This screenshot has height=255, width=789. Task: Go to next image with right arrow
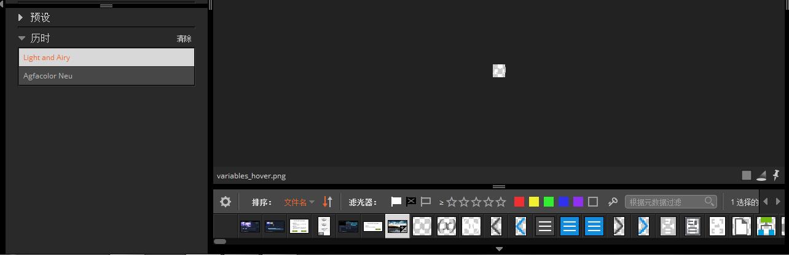(778, 202)
